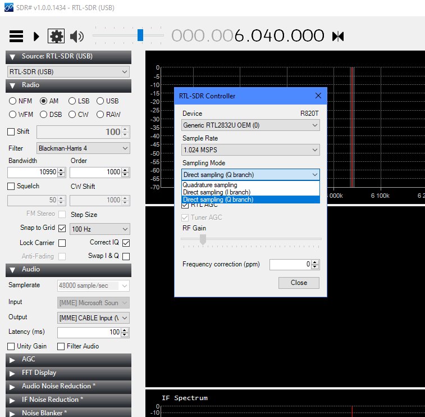Collapse the Source: RTL-SDR (USB) panel
The image size is (425, 417).
pos(12,57)
